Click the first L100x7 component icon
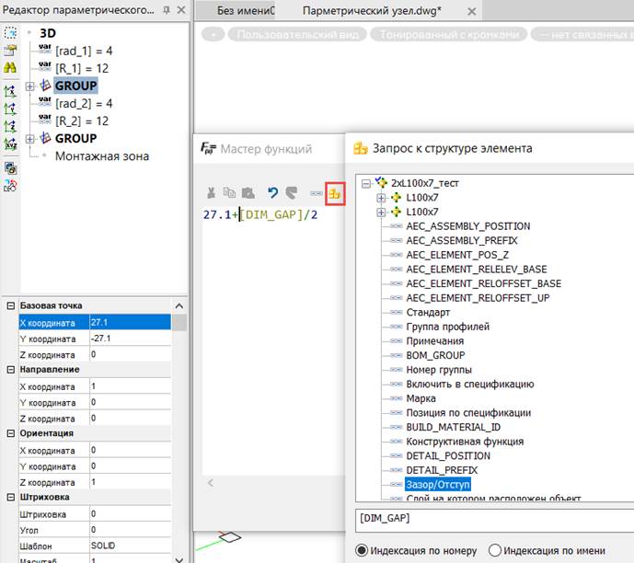The image size is (634, 563). pos(396,197)
